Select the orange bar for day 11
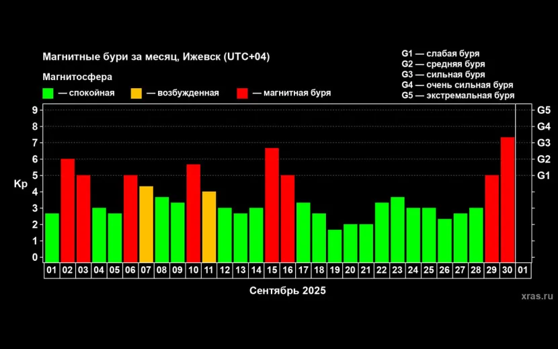The image size is (558, 349). (209, 227)
